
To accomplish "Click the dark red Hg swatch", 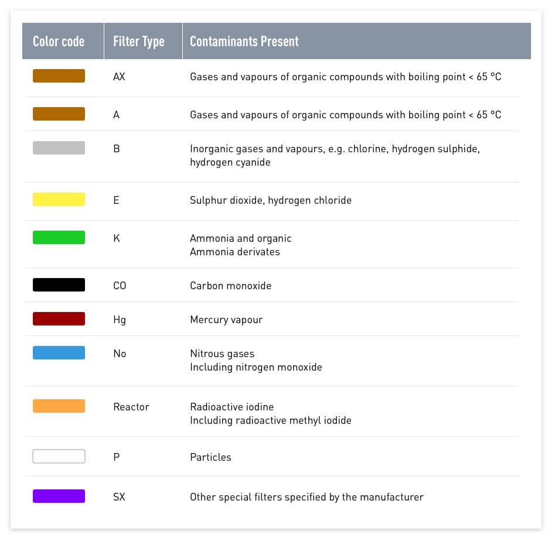I will (59, 319).
